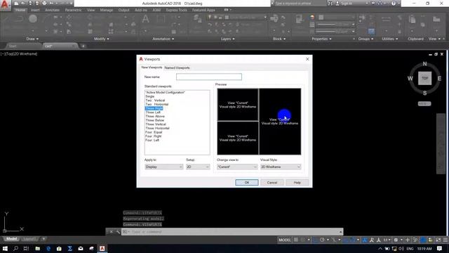Click the Paste icon in Clipboard panel
Image resolution: width=449 pixels, height=253 pixels.
[412, 20]
